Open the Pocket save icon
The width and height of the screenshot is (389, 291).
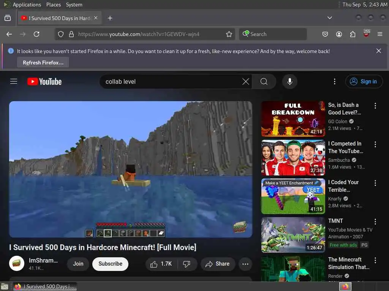pyautogui.click(x=325, y=34)
